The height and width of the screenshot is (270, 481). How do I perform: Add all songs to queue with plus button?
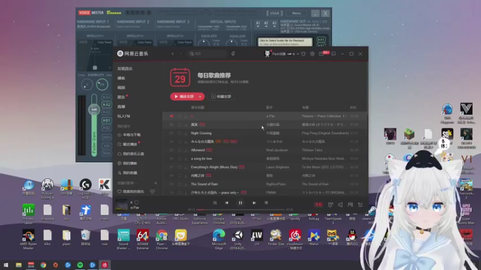pyautogui.click(x=200, y=97)
